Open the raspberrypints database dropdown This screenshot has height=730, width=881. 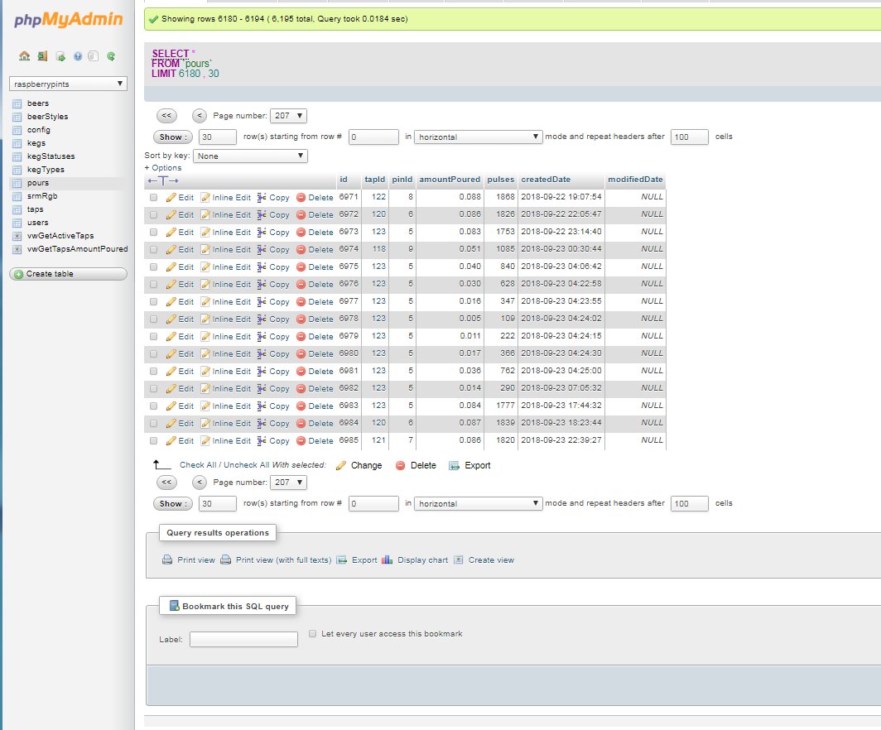pyautogui.click(x=68, y=84)
